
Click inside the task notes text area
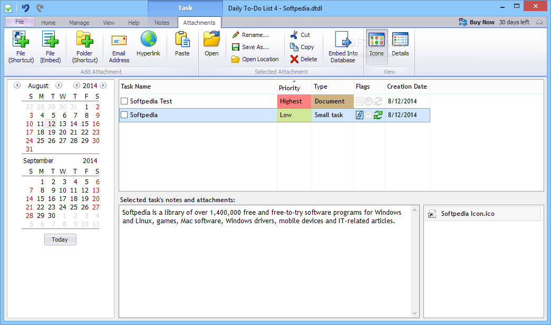click(265, 261)
